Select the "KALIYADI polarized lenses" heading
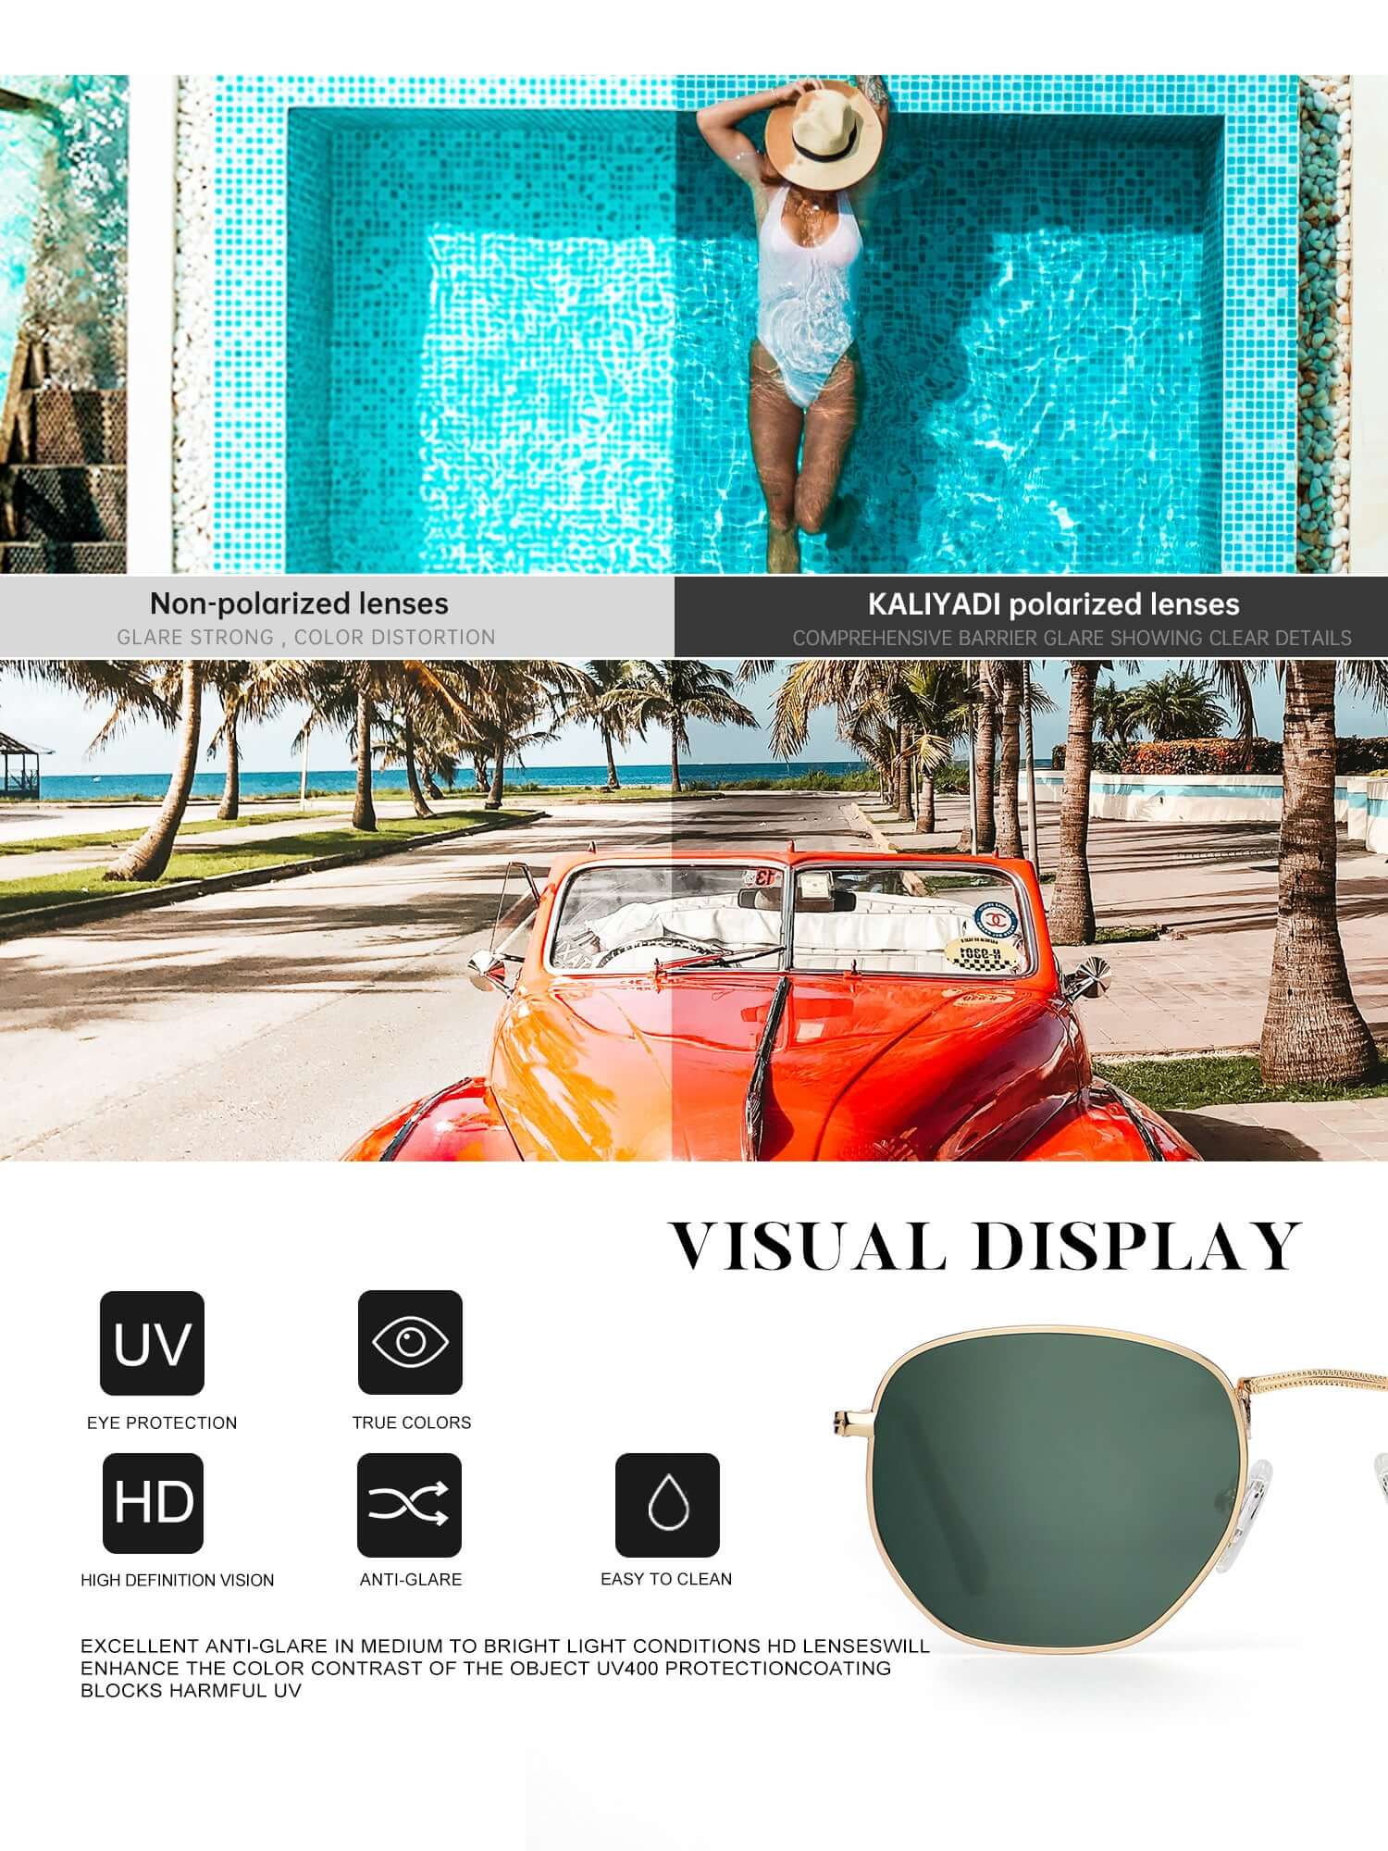 (1053, 604)
